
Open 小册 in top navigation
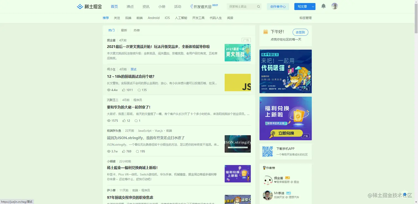click(x=162, y=7)
